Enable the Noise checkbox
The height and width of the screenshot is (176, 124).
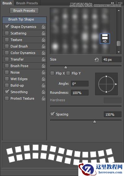click(7, 72)
